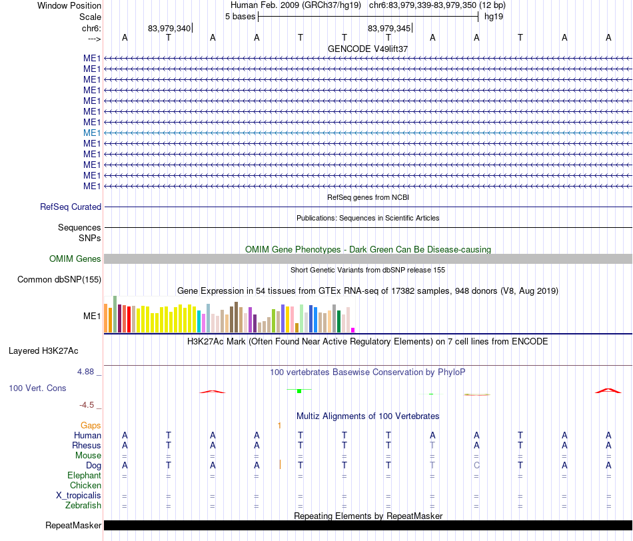Click the Layered H3K27Ac track label
The width and height of the screenshot is (633, 541).
43,351
